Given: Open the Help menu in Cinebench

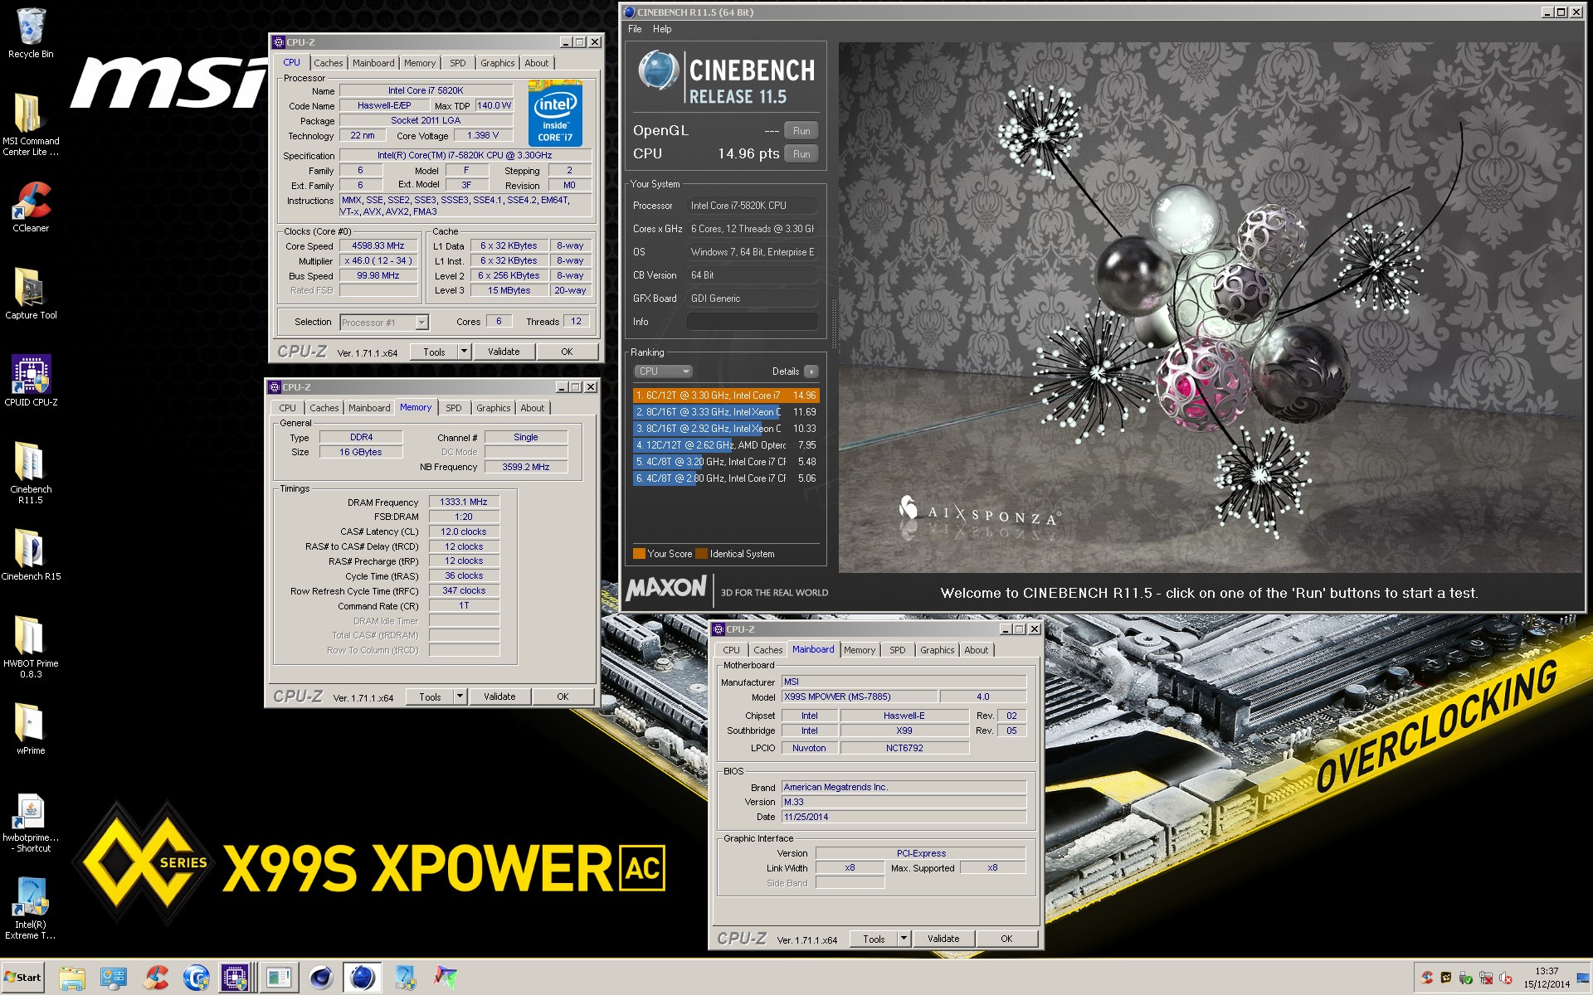Looking at the screenshot, I should [662, 29].
